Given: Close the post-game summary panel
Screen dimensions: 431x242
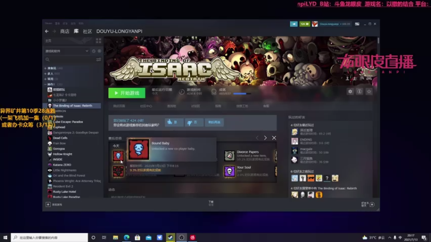Looking at the screenshot, I should point(274,138).
